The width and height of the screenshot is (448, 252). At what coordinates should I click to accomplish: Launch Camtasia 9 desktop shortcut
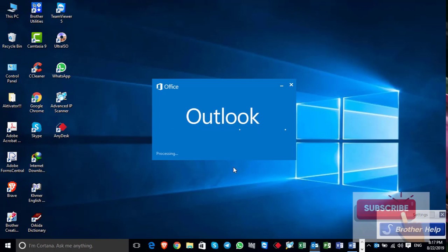(37, 41)
